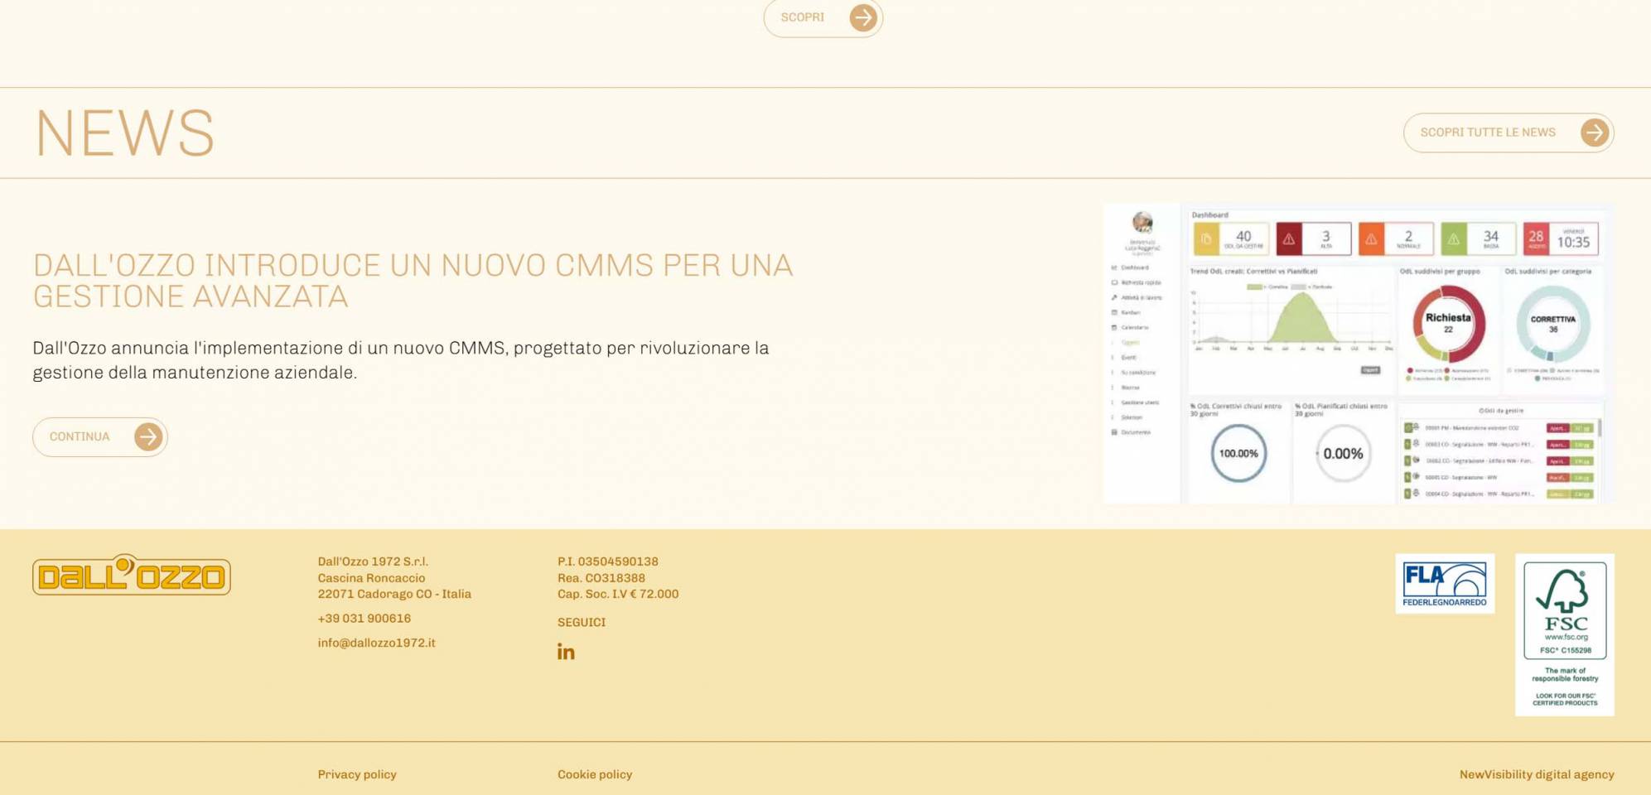Click arrow icon in SCOPRI TUTTE LE NEWS
1651x795 pixels.
click(1594, 132)
